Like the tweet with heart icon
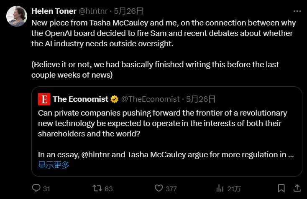307x199 pixels. coord(159,188)
